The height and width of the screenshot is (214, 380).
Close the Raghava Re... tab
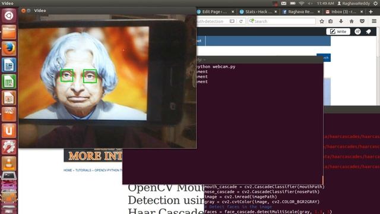tap(319, 12)
